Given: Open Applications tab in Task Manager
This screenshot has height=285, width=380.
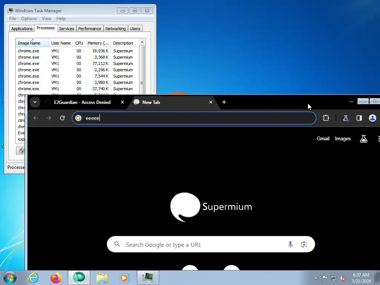Looking at the screenshot, I should pyautogui.click(x=22, y=29).
